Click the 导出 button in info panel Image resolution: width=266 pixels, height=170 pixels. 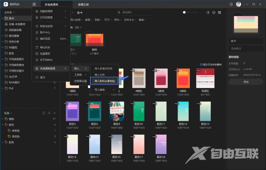(x=246, y=82)
